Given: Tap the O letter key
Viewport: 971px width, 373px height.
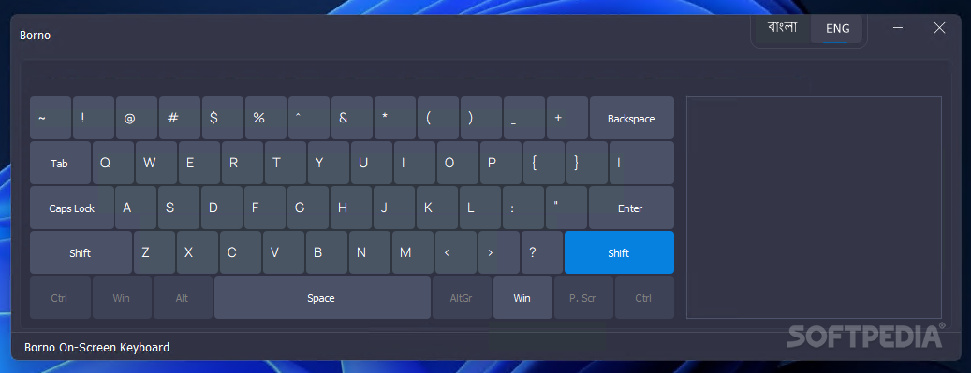Looking at the screenshot, I should click(x=458, y=163).
